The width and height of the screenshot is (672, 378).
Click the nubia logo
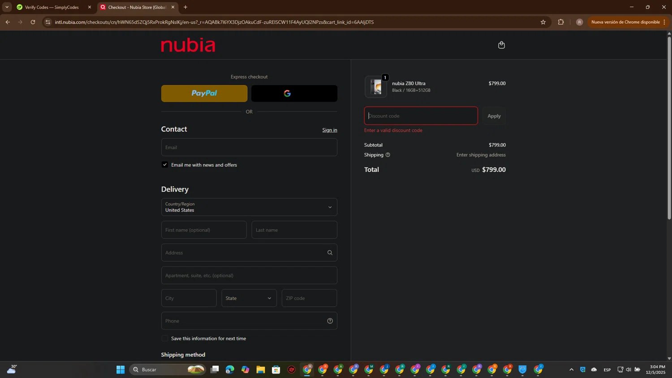[188, 45]
